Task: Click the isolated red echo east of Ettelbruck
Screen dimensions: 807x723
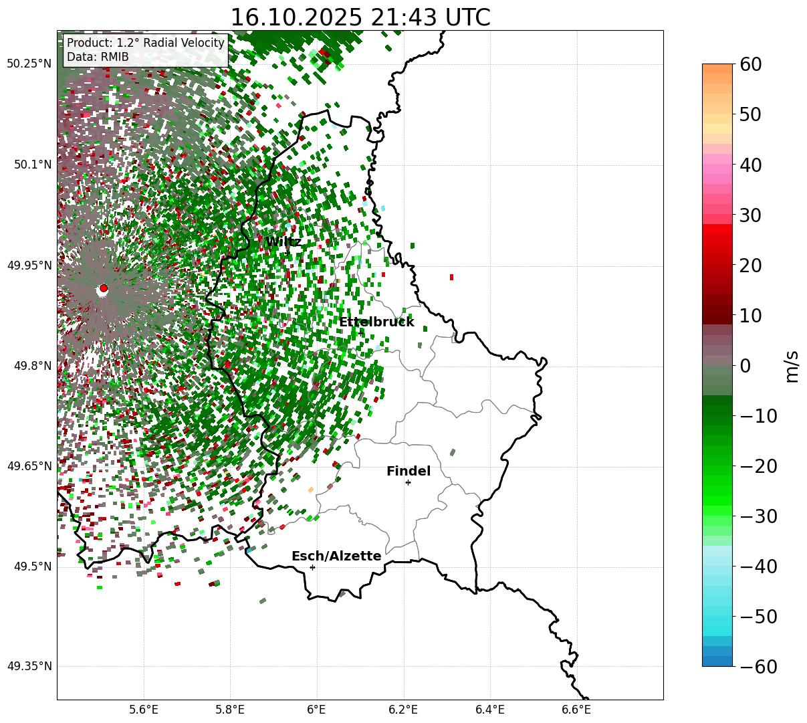Action: click(451, 277)
